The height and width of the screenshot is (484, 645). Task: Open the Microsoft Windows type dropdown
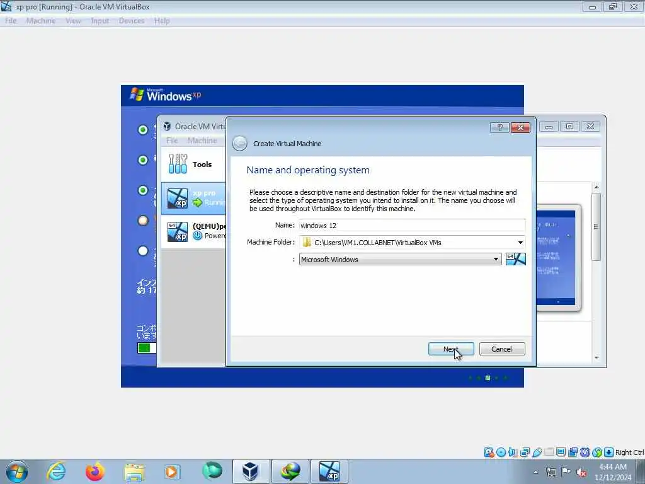400,259
